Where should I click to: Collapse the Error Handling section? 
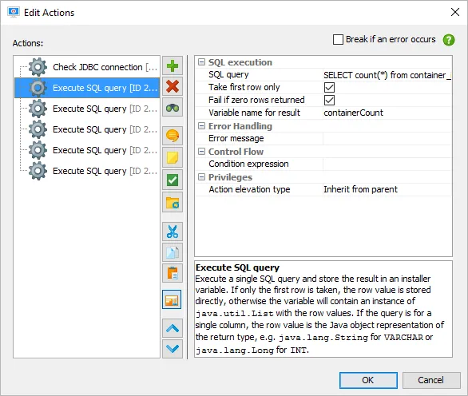coord(202,126)
